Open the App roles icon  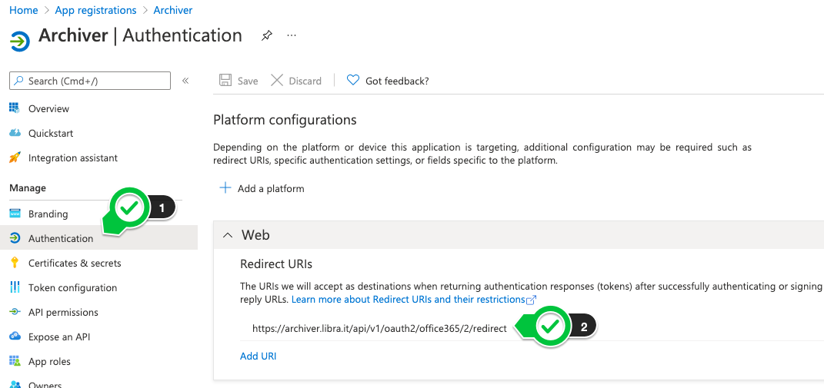[15, 361]
